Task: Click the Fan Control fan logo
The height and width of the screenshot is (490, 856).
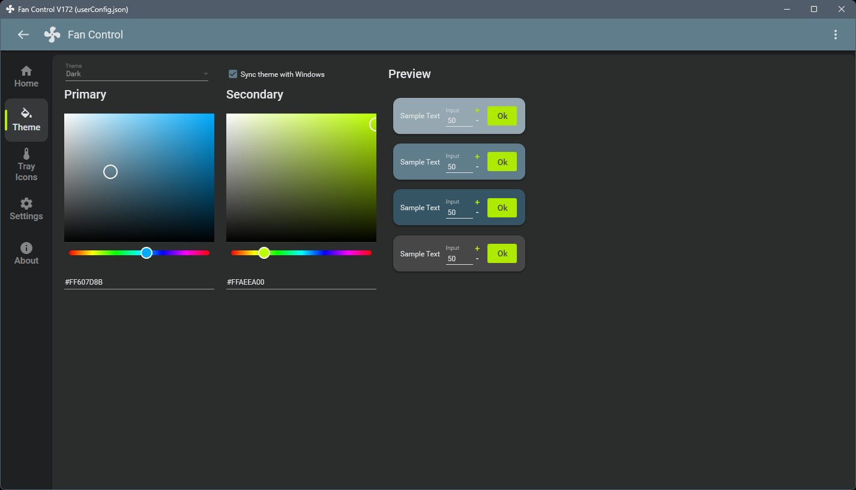Action: 52,35
